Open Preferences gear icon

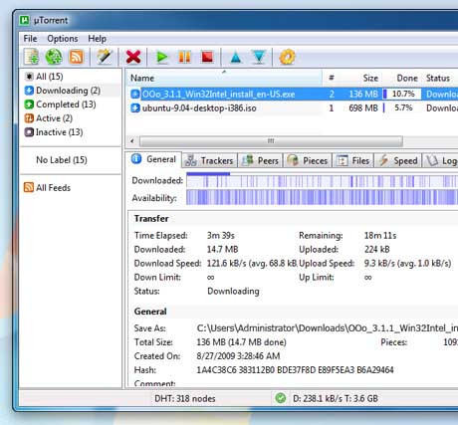[x=287, y=57]
